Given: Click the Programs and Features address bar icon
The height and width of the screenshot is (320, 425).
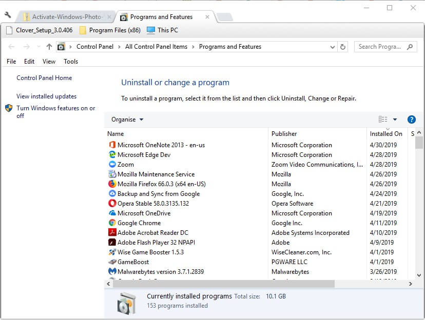Looking at the screenshot, I should [x=61, y=47].
